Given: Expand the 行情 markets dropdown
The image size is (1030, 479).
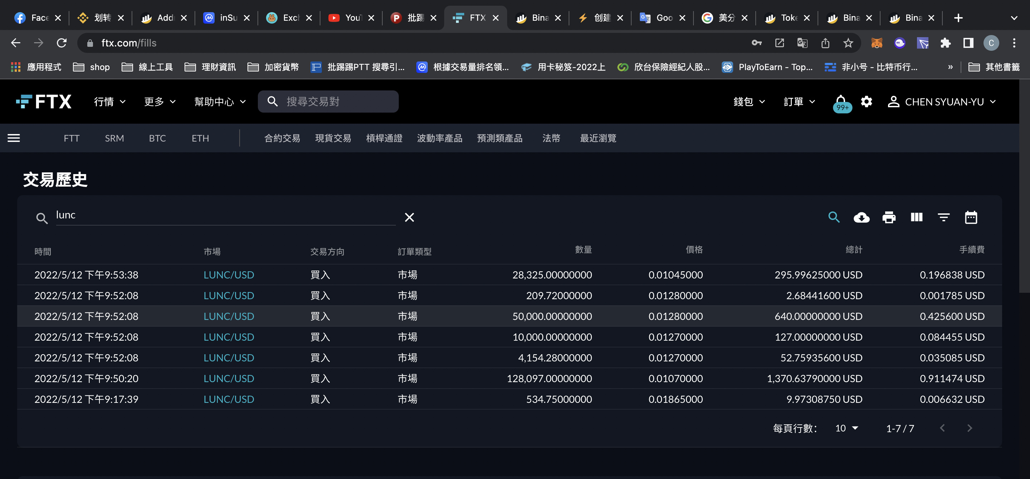Looking at the screenshot, I should pyautogui.click(x=109, y=102).
